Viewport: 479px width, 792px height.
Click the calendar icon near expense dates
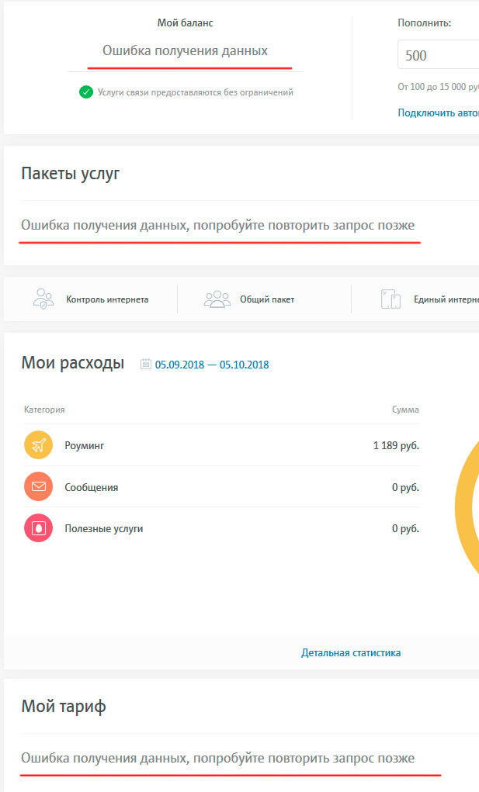146,364
